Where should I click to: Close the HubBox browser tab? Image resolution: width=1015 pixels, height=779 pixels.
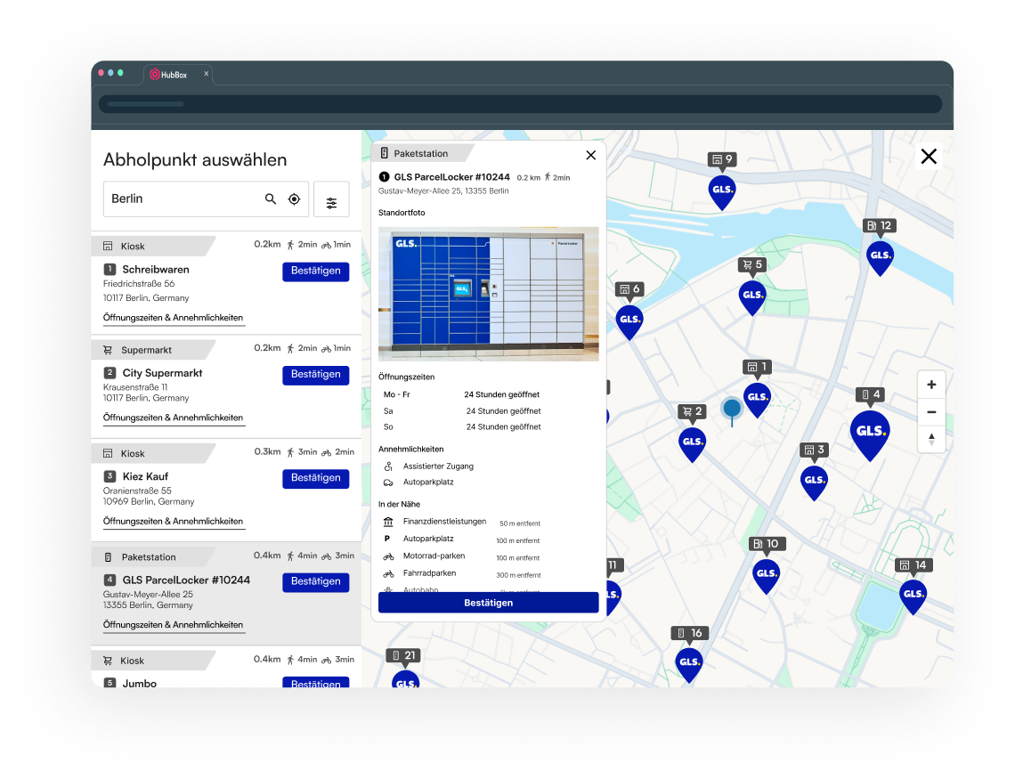click(x=207, y=74)
